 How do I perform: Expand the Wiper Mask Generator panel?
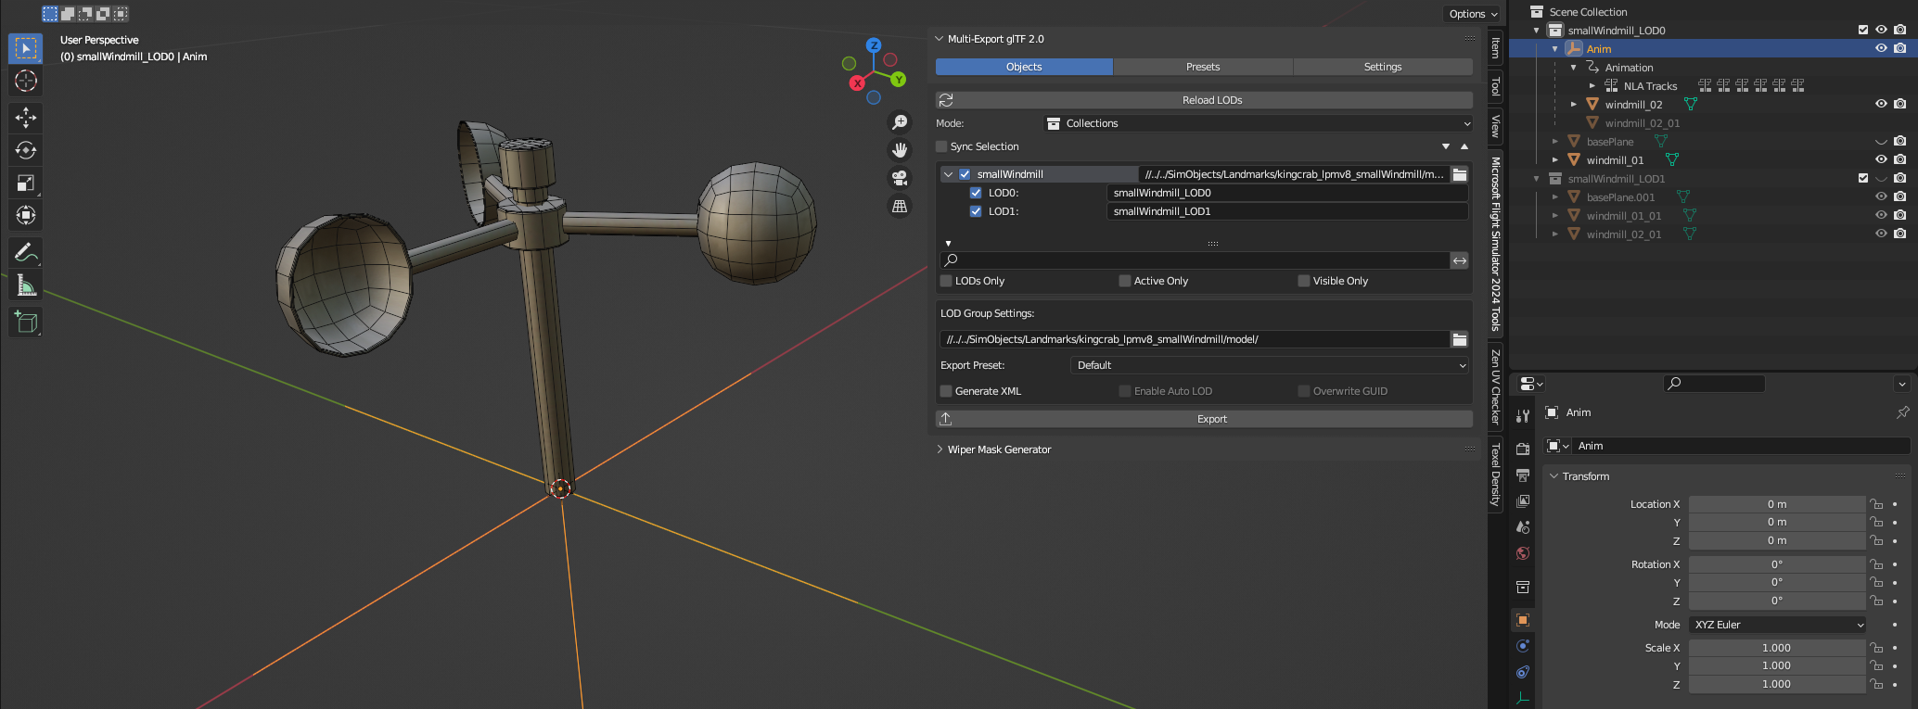pyautogui.click(x=999, y=449)
